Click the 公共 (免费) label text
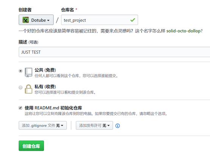Screen dimensions: 210x162 45,70
